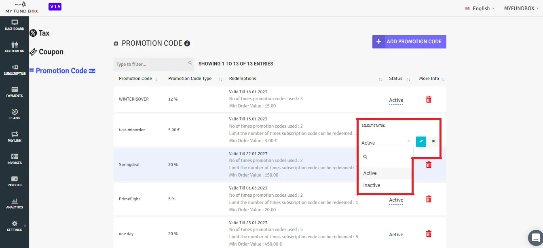The height and width of the screenshot is (248, 543).
Task: Click the test-minorder promotion code name
Action: pyautogui.click(x=132, y=130)
